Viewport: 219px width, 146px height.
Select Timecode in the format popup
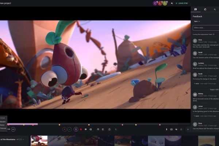point(3,128)
